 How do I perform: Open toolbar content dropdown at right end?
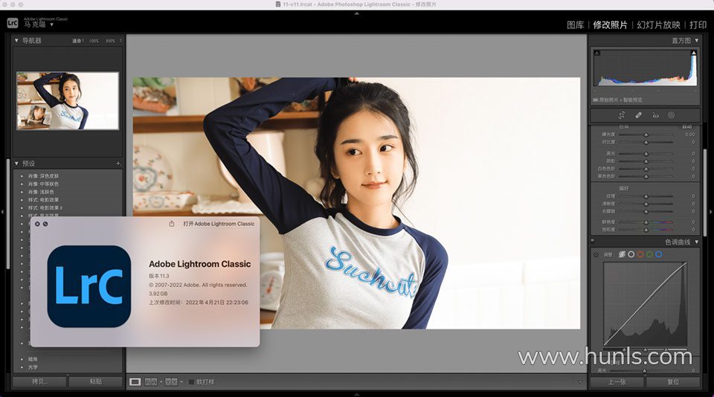580,382
